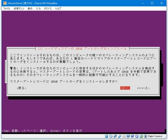Click the USB devices pen-shaped status icon
The height and width of the screenshot is (140, 168).
click(120, 136)
